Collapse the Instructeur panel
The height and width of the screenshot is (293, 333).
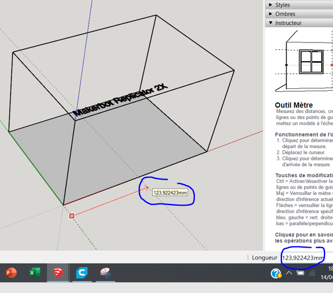[299, 23]
